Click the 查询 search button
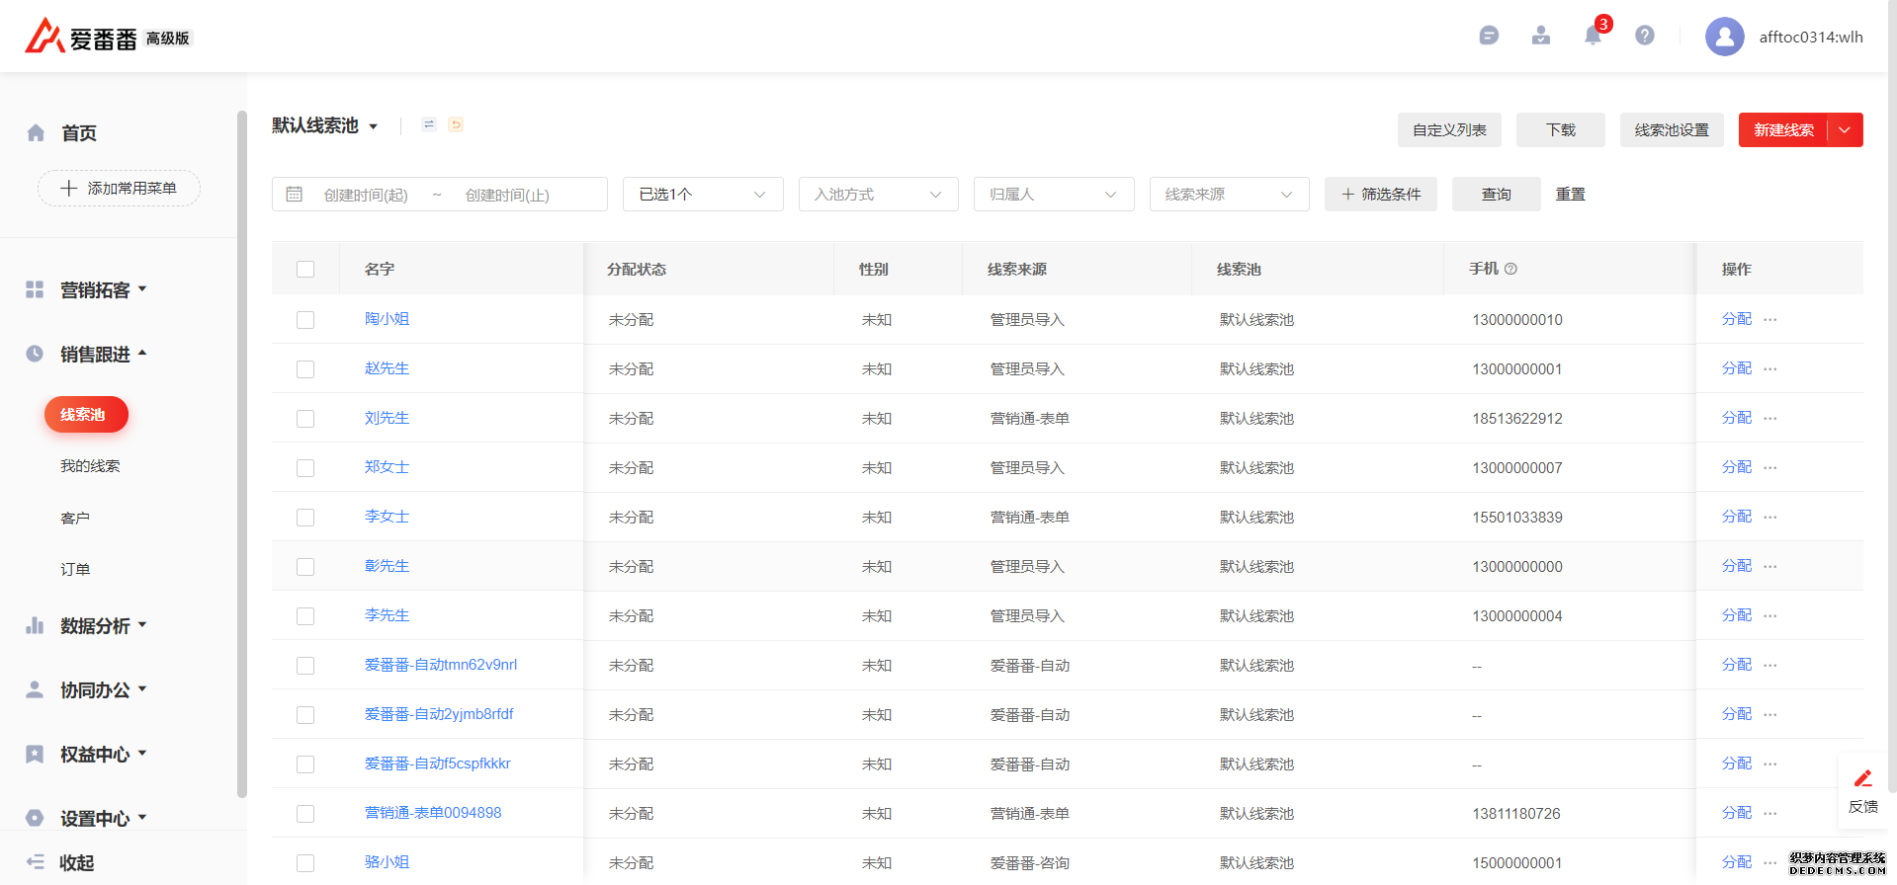 point(1497,195)
